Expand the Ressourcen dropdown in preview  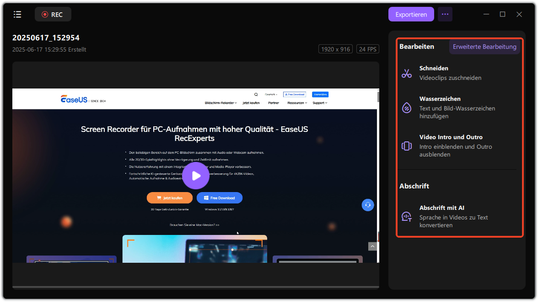297,103
